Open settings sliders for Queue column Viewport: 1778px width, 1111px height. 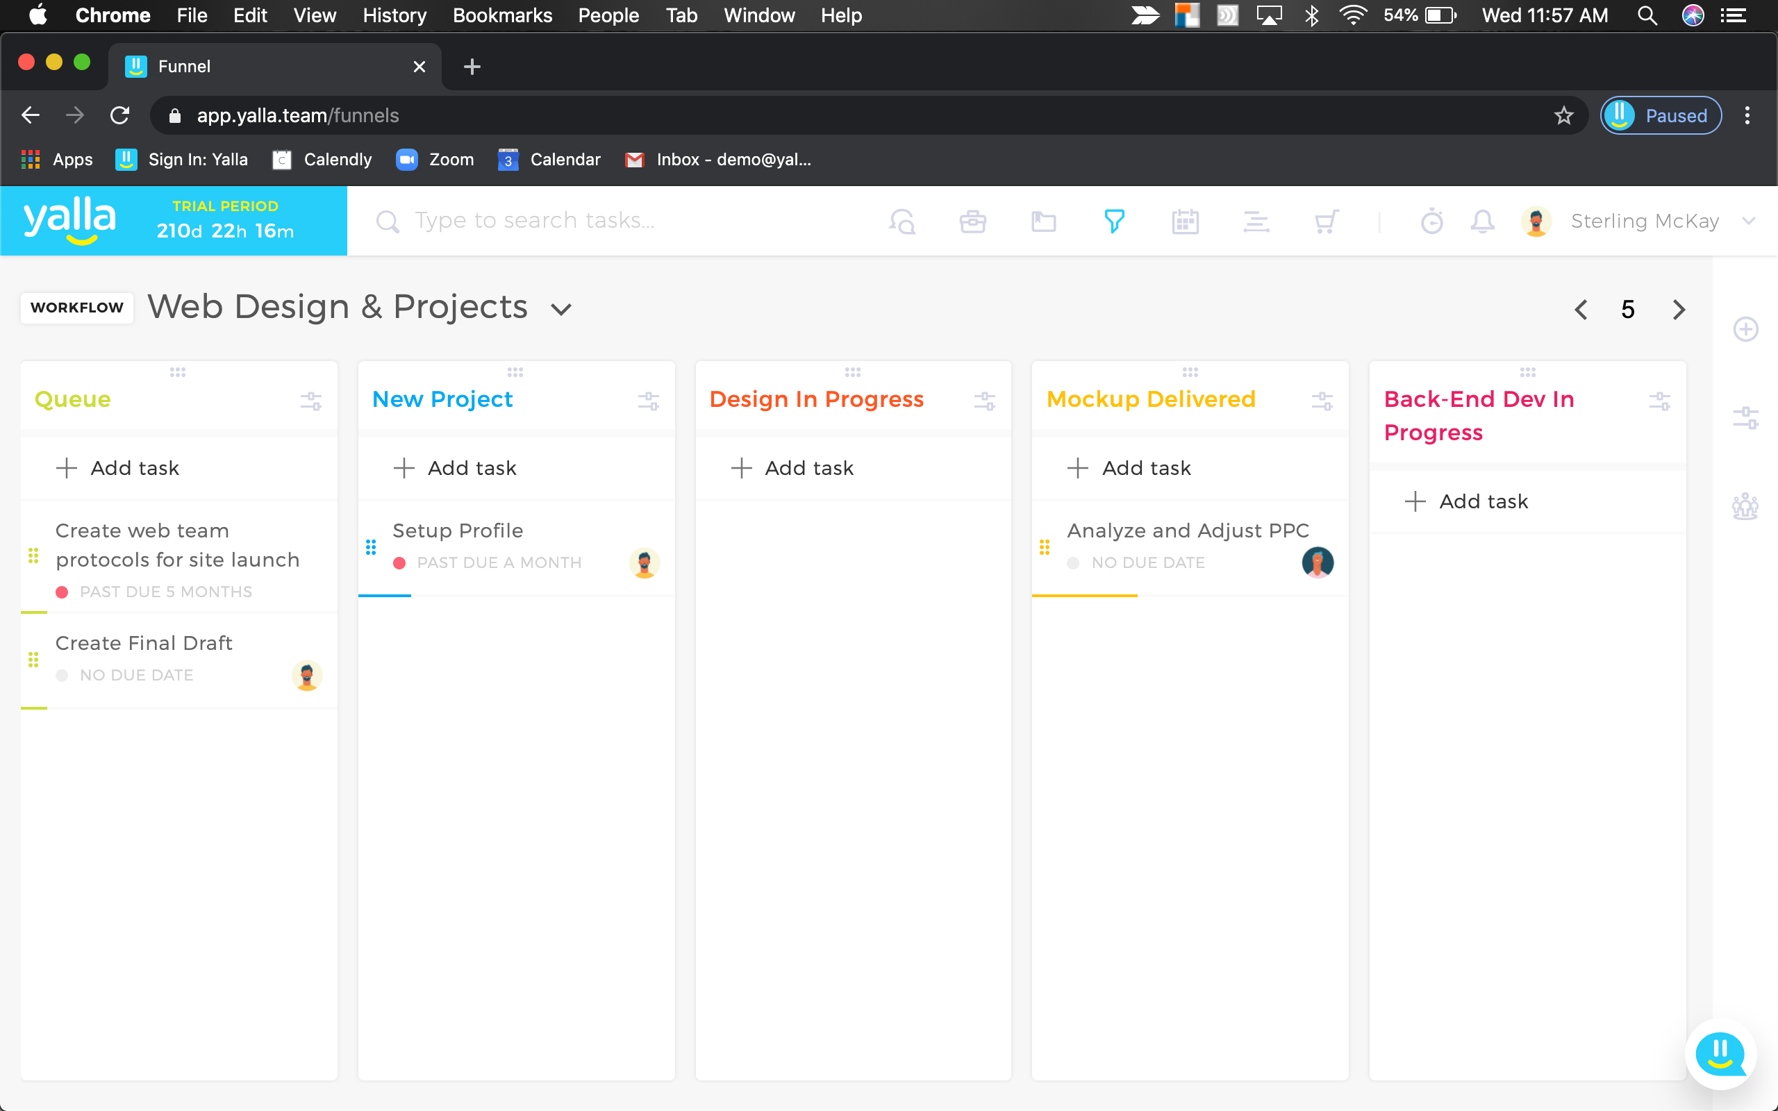coord(310,401)
